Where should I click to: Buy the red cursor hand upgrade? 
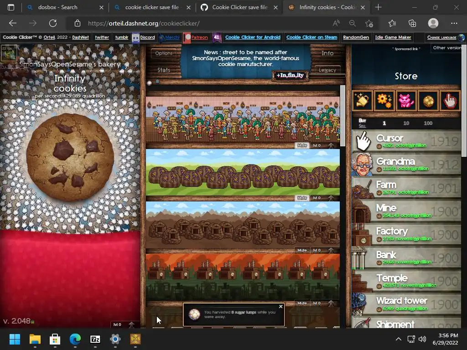pyautogui.click(x=450, y=101)
